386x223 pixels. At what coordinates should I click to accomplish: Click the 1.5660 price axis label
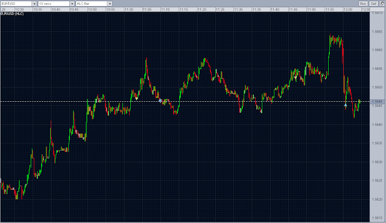tap(378, 50)
